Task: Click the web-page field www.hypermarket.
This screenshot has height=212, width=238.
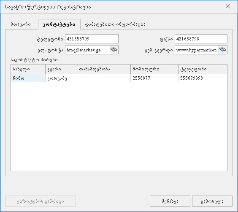Action: coord(197,50)
